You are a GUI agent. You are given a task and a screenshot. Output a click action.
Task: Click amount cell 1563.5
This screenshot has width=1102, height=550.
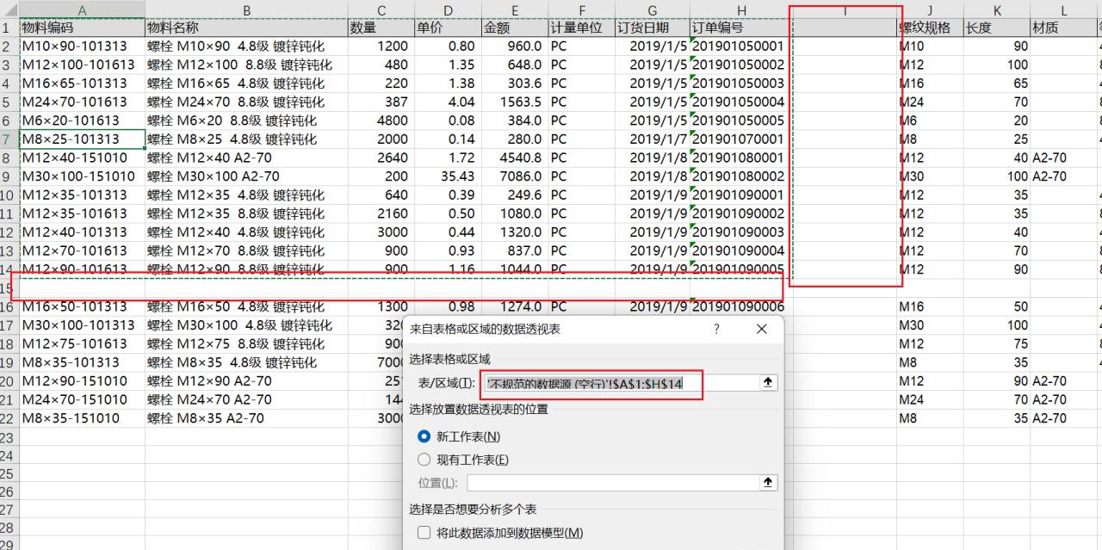point(515,102)
